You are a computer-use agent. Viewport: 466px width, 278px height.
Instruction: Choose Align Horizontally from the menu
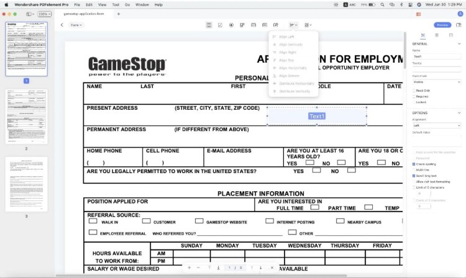coord(293,68)
